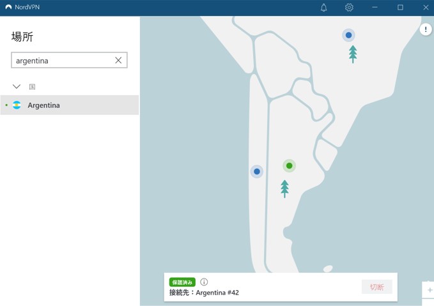434x306 pixels.
Task: Open the notifications bell icon
Action: (323, 8)
